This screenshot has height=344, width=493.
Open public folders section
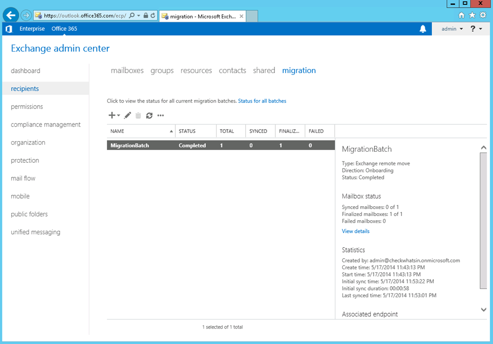29,214
